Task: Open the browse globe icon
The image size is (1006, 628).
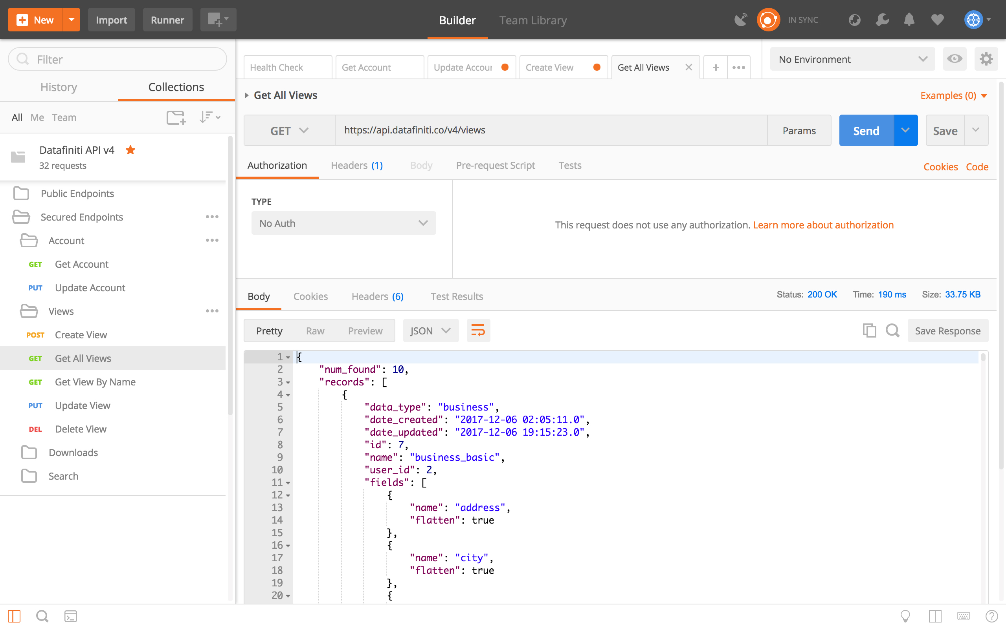Action: pyautogui.click(x=854, y=20)
